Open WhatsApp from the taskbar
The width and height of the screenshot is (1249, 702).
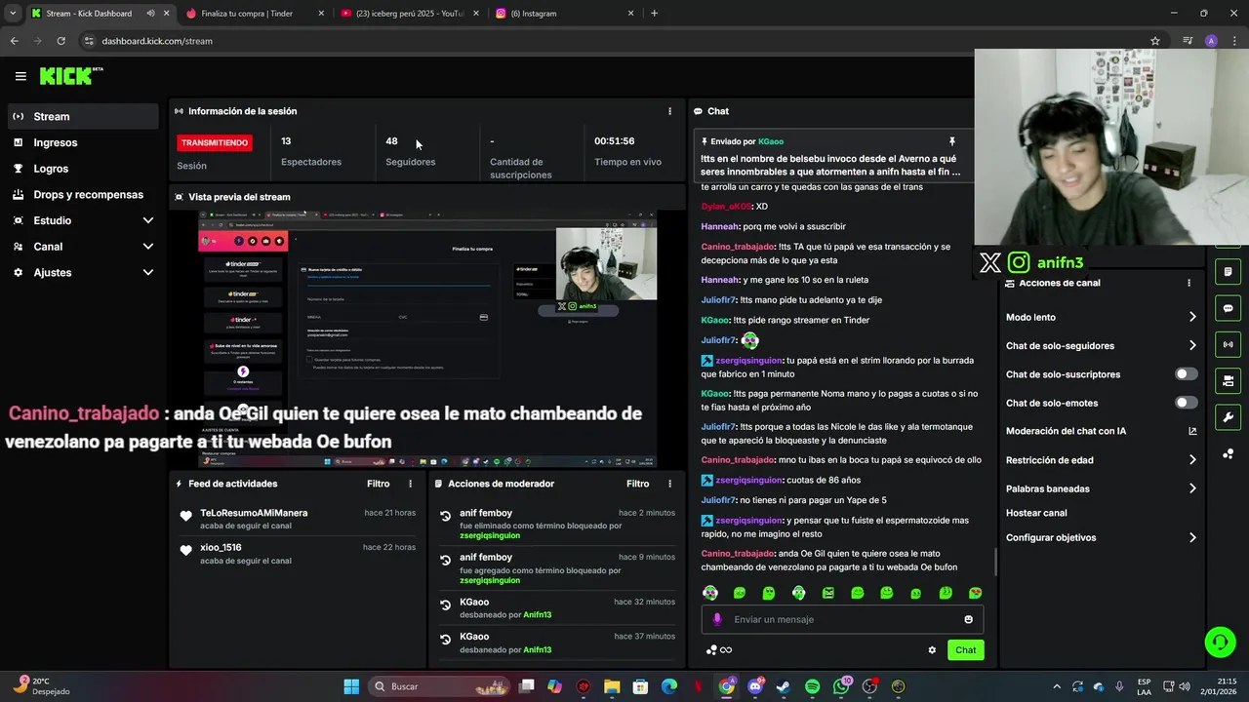pyautogui.click(x=841, y=686)
